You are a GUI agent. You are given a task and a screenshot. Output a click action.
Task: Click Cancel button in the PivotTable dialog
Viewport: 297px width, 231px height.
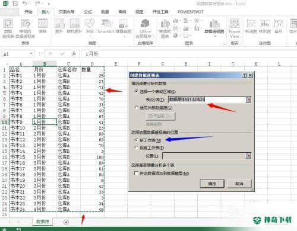click(239, 184)
